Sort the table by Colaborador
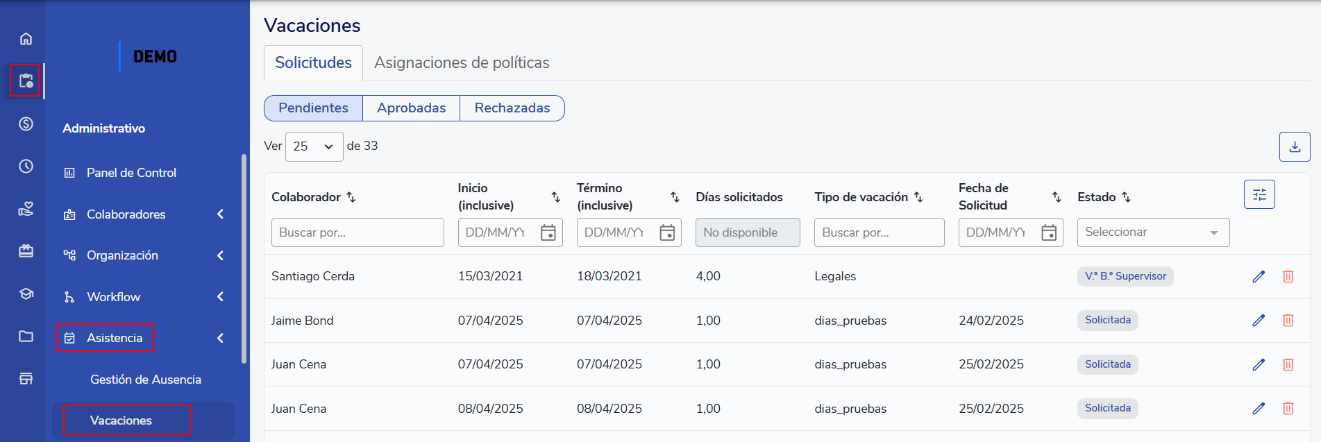 [351, 197]
